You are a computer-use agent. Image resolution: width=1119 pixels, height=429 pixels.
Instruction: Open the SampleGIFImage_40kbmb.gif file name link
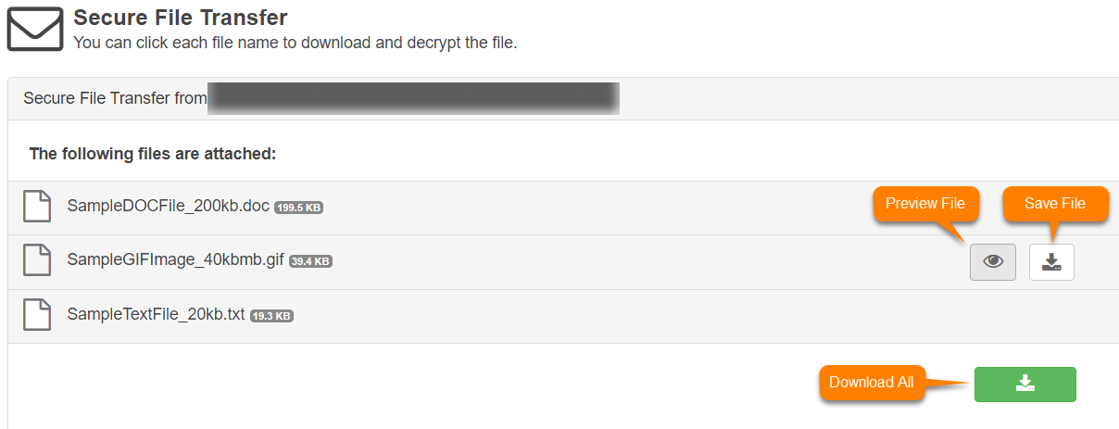176,260
